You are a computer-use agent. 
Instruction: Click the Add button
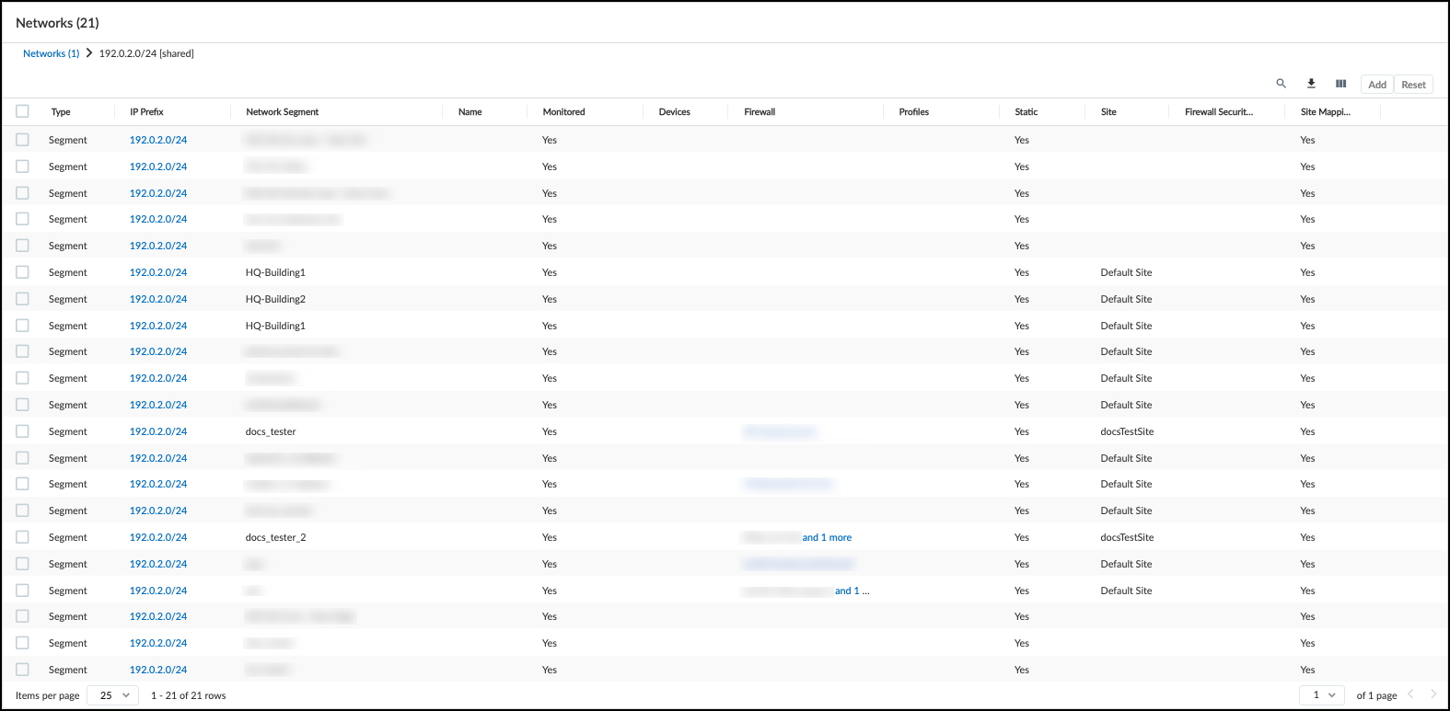pos(1377,85)
